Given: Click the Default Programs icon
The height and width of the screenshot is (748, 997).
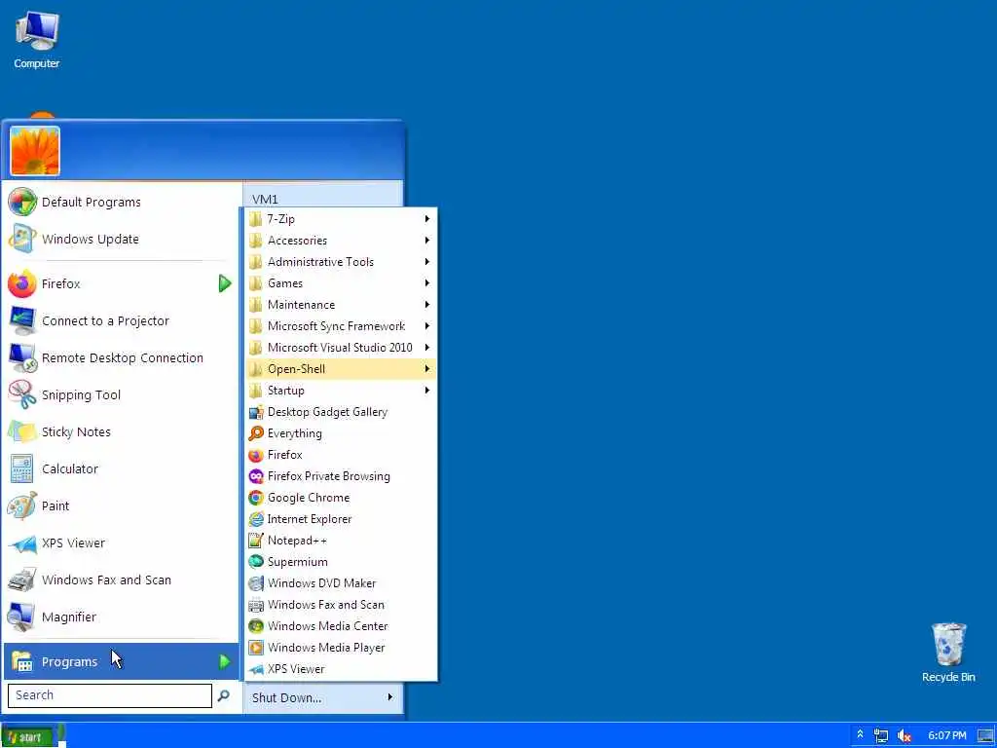Looking at the screenshot, I should pos(22,203).
